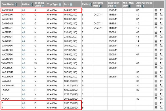Click Min / Max Stay sort icon
This screenshot has width=166, height=111.
[129, 6]
